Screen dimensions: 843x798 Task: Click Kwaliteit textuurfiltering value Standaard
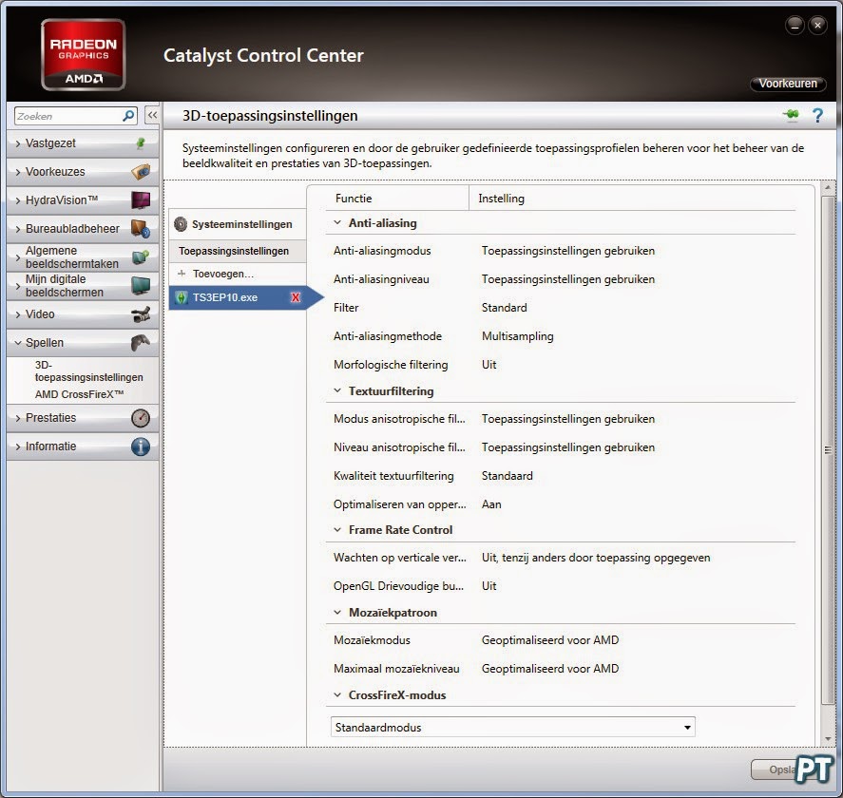(x=507, y=476)
